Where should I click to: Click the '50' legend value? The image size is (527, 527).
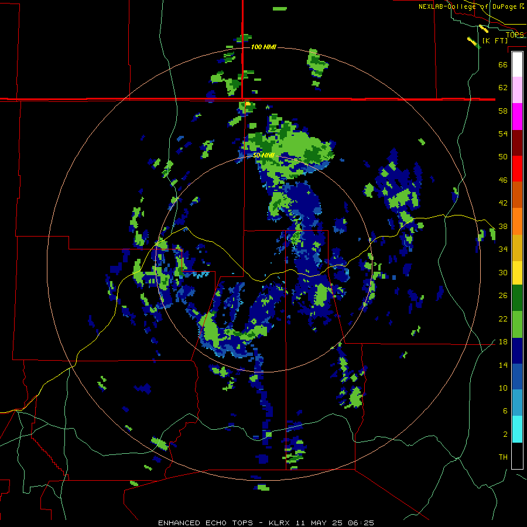[x=503, y=157]
